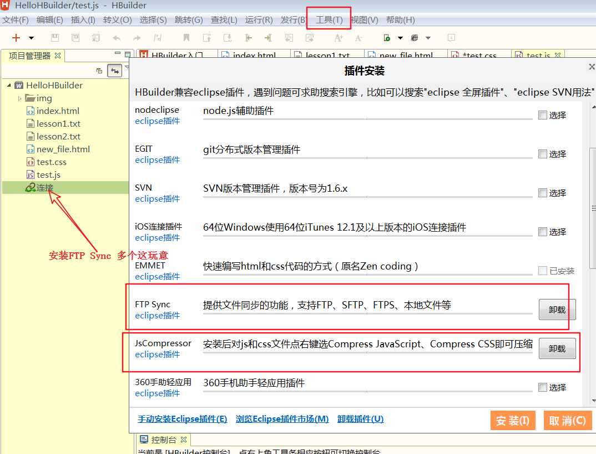Screen dimensions: 596x454
Task: Click the bookmark toolbar icon
Action: 186,38
